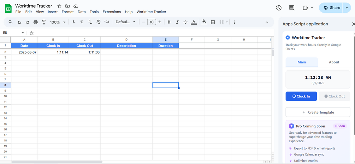
Task: Open version history clock icon
Action: pos(279,8)
